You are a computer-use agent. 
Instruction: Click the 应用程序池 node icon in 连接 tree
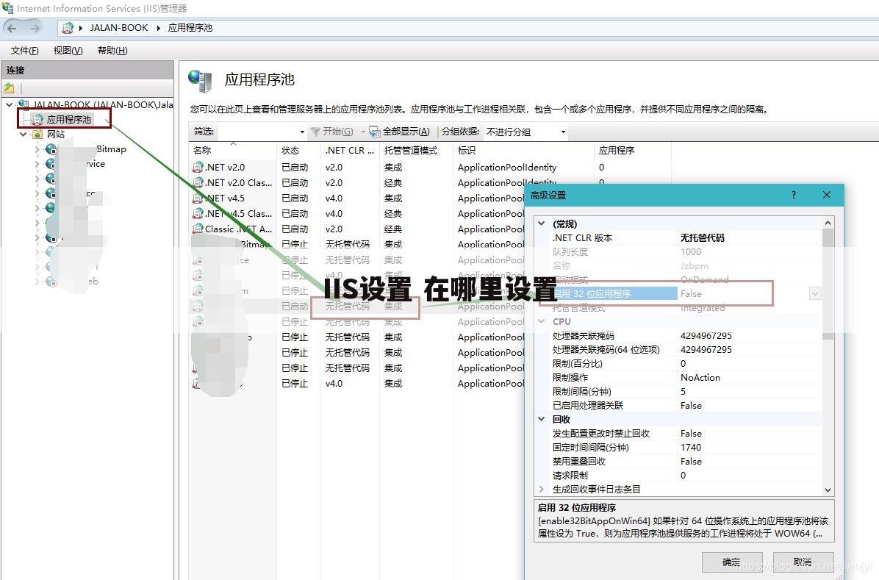coord(37,118)
